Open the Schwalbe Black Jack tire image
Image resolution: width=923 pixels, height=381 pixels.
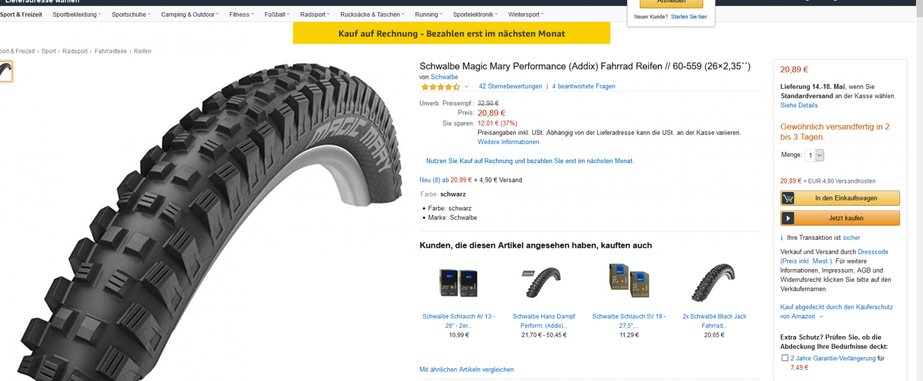point(714,282)
